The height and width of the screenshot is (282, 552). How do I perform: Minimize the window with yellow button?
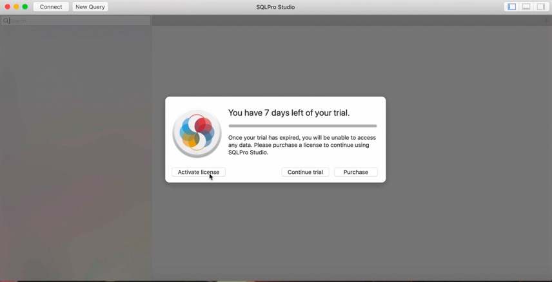(16, 6)
